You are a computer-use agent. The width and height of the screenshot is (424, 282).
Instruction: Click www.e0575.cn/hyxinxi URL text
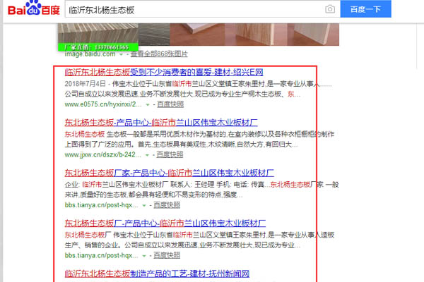pyautogui.click(x=103, y=104)
